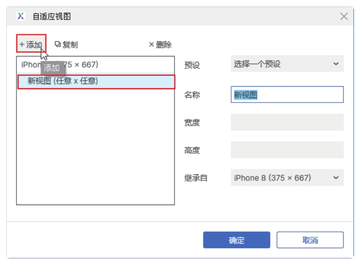The image size is (359, 263).
Task: Remove the selected view with 删除
Action: click(x=160, y=45)
